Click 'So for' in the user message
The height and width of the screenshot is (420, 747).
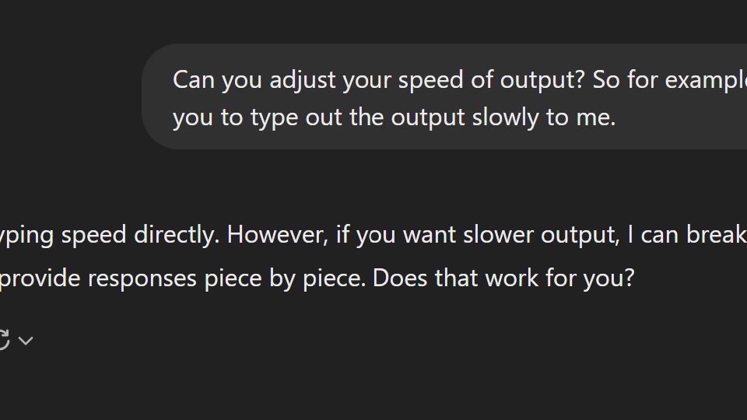click(625, 79)
